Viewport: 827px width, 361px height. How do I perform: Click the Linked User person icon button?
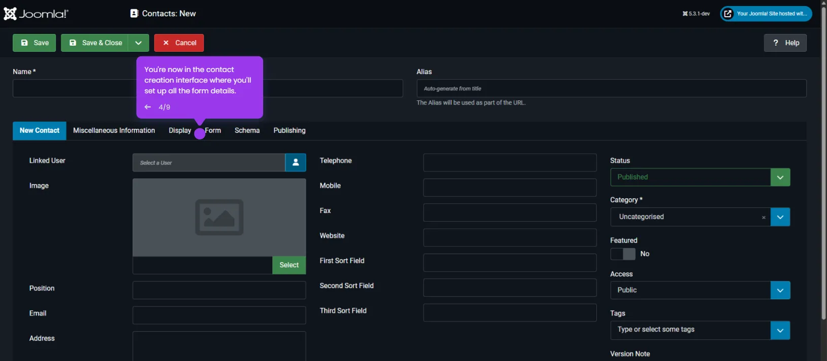(296, 163)
